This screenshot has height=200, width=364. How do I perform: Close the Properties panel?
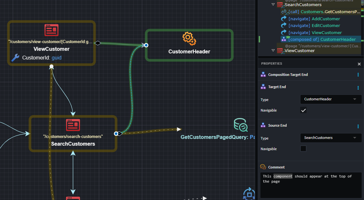(x=359, y=64)
